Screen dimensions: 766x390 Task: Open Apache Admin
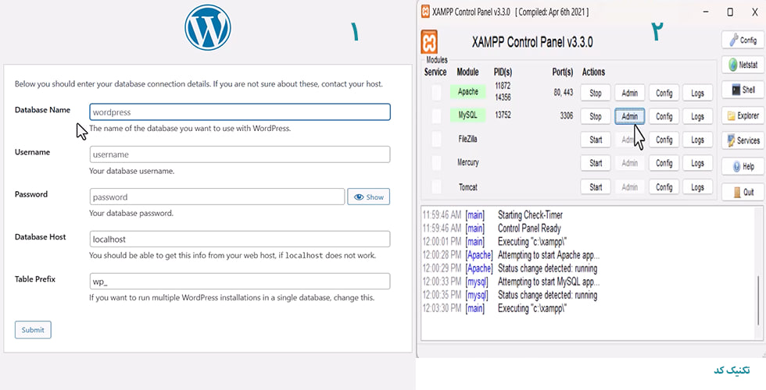point(630,93)
